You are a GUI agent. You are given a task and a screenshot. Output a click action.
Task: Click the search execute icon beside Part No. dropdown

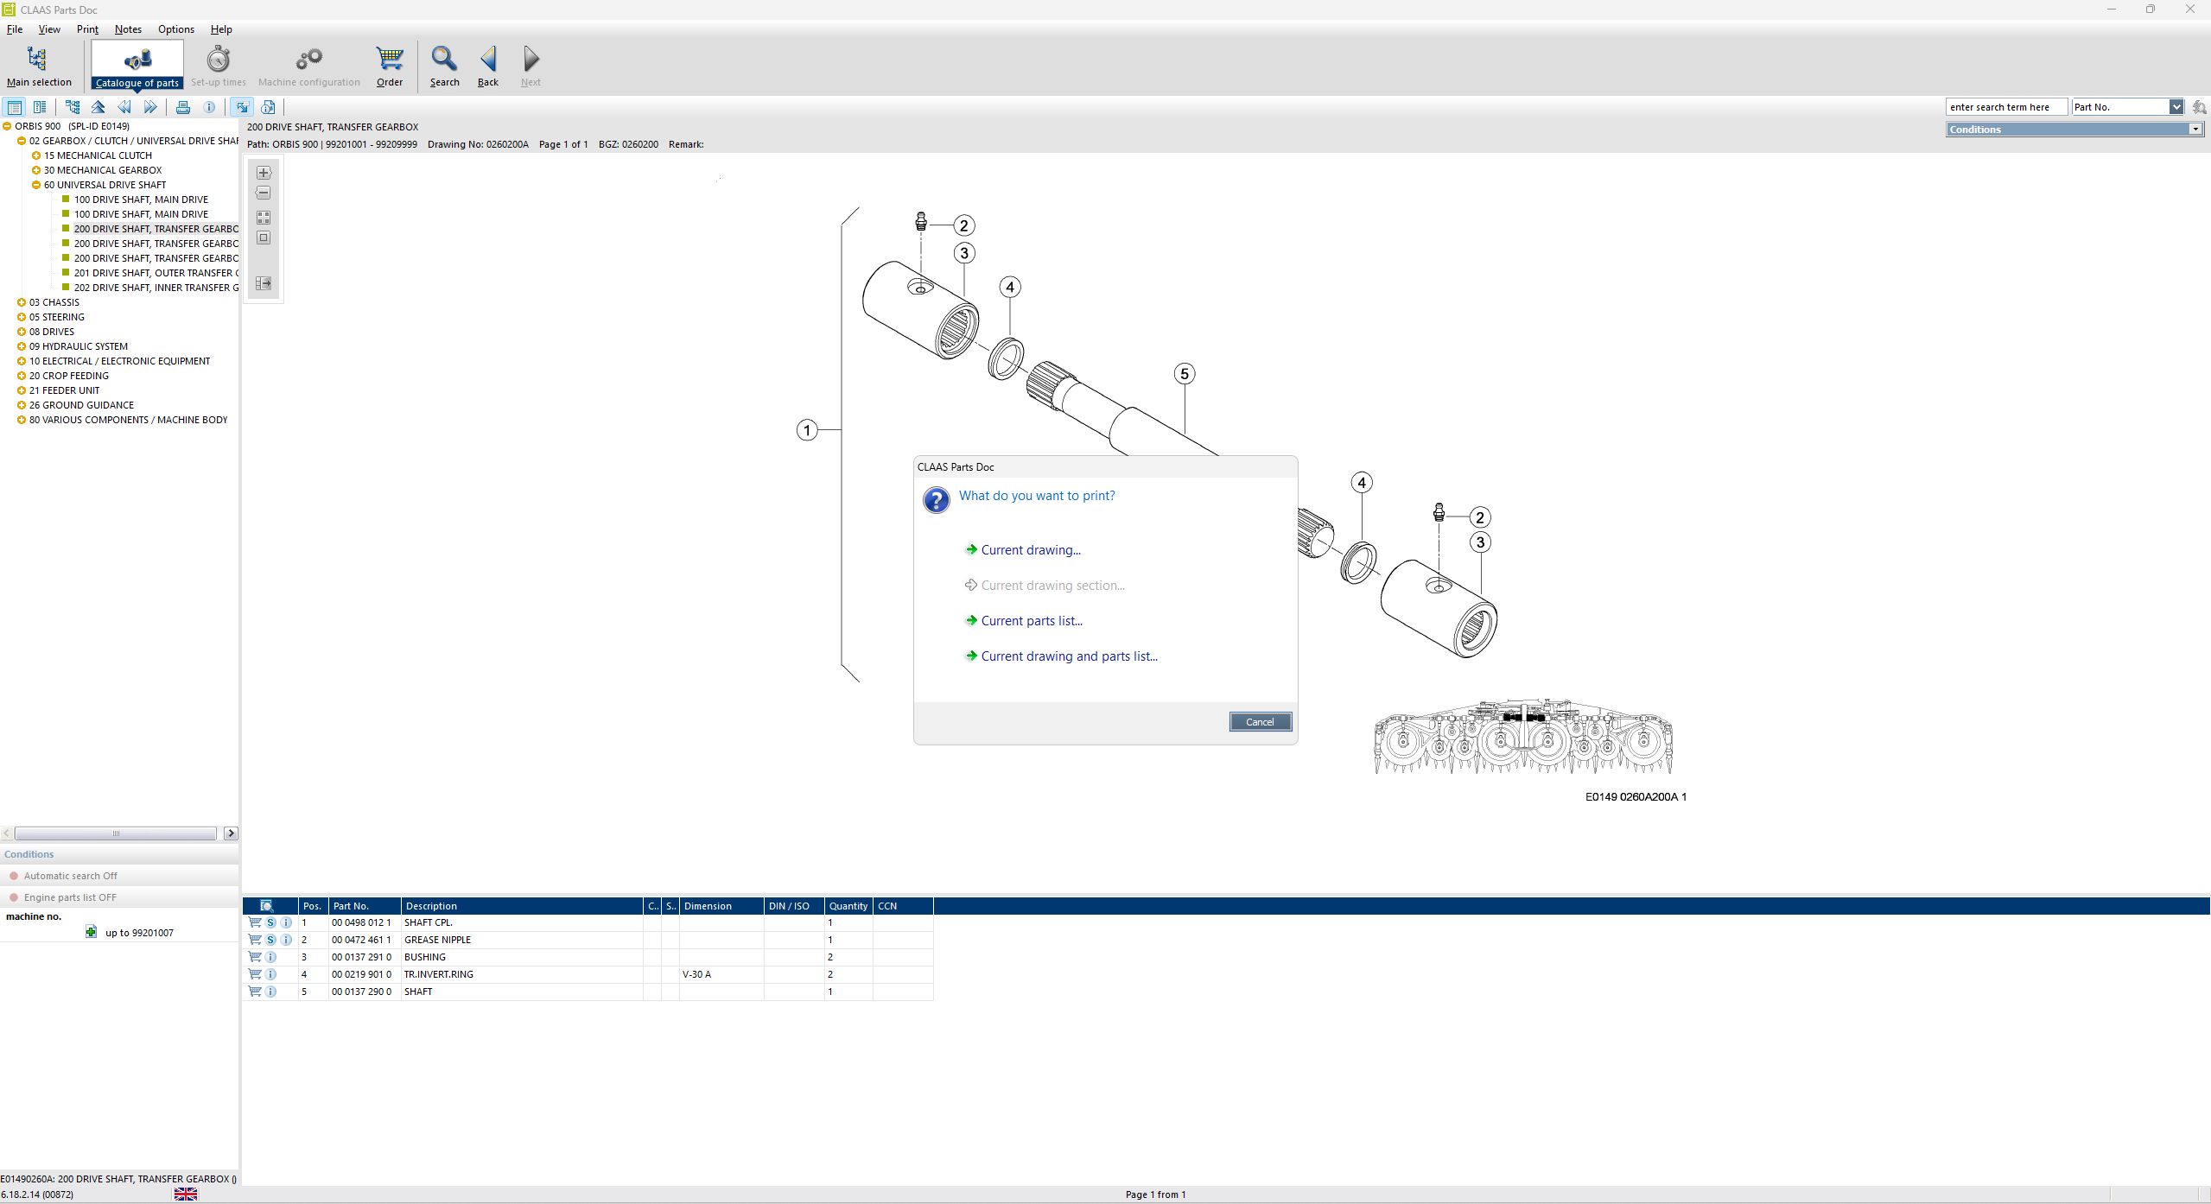(x=2200, y=107)
